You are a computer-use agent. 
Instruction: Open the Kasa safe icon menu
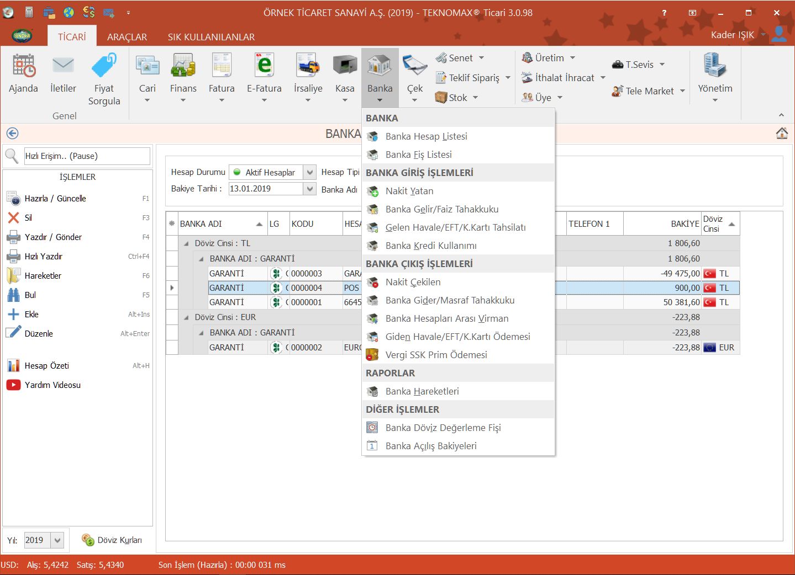click(x=345, y=78)
